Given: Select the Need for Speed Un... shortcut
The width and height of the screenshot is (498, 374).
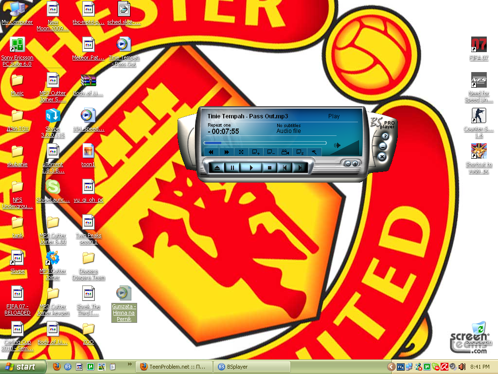Looking at the screenshot, I should pos(479,88).
